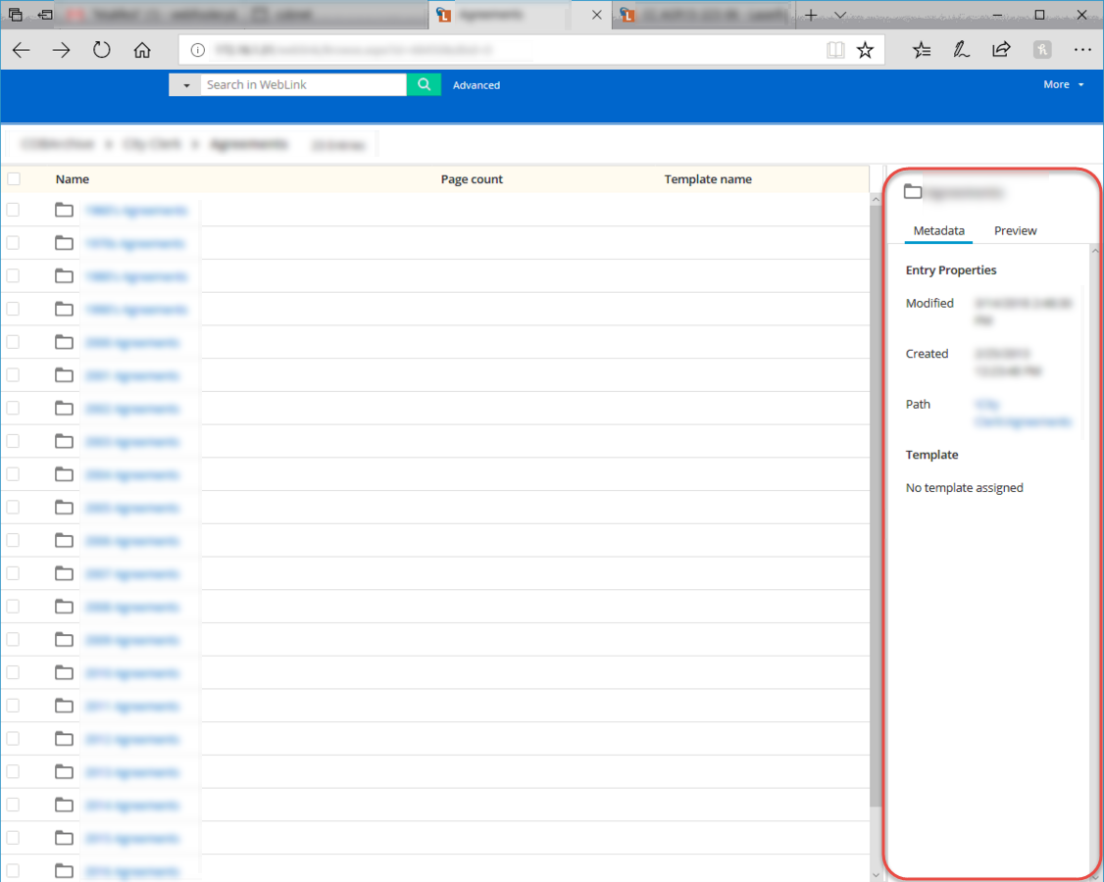
Task: Open the browser tab list chevron
Action: 840,15
